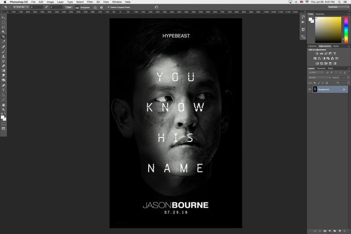Select the Brush tool

pos(4,51)
